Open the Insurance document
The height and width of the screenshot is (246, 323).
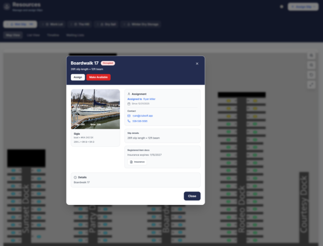click(137, 162)
